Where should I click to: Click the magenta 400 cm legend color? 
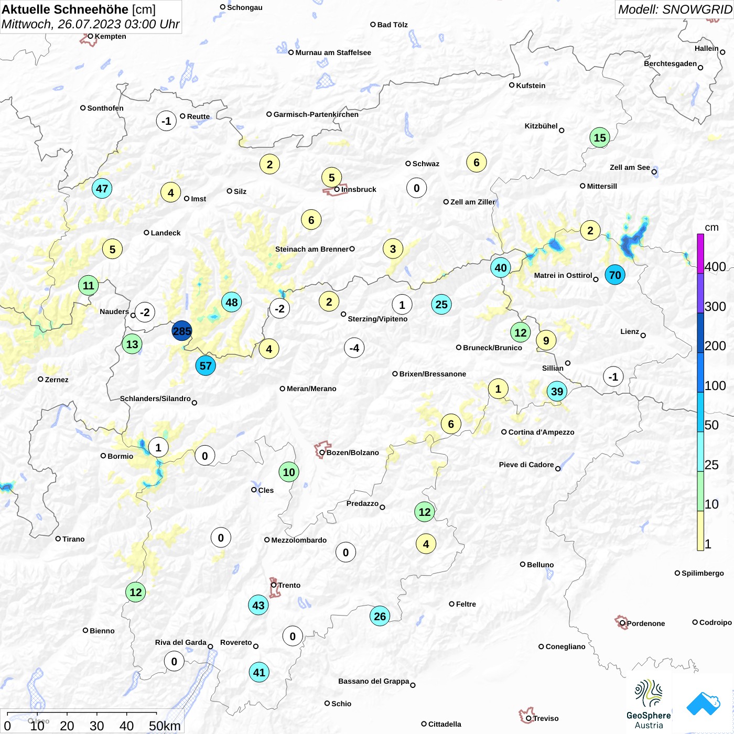pos(700,253)
